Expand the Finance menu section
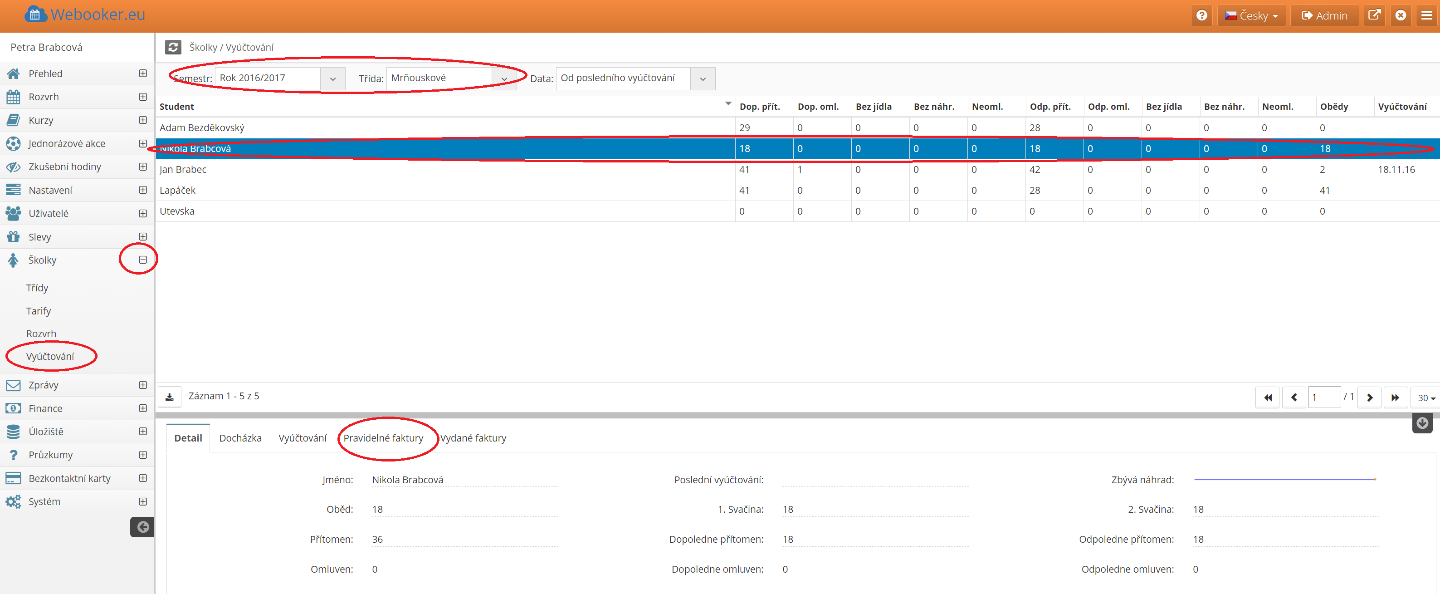 coord(142,408)
